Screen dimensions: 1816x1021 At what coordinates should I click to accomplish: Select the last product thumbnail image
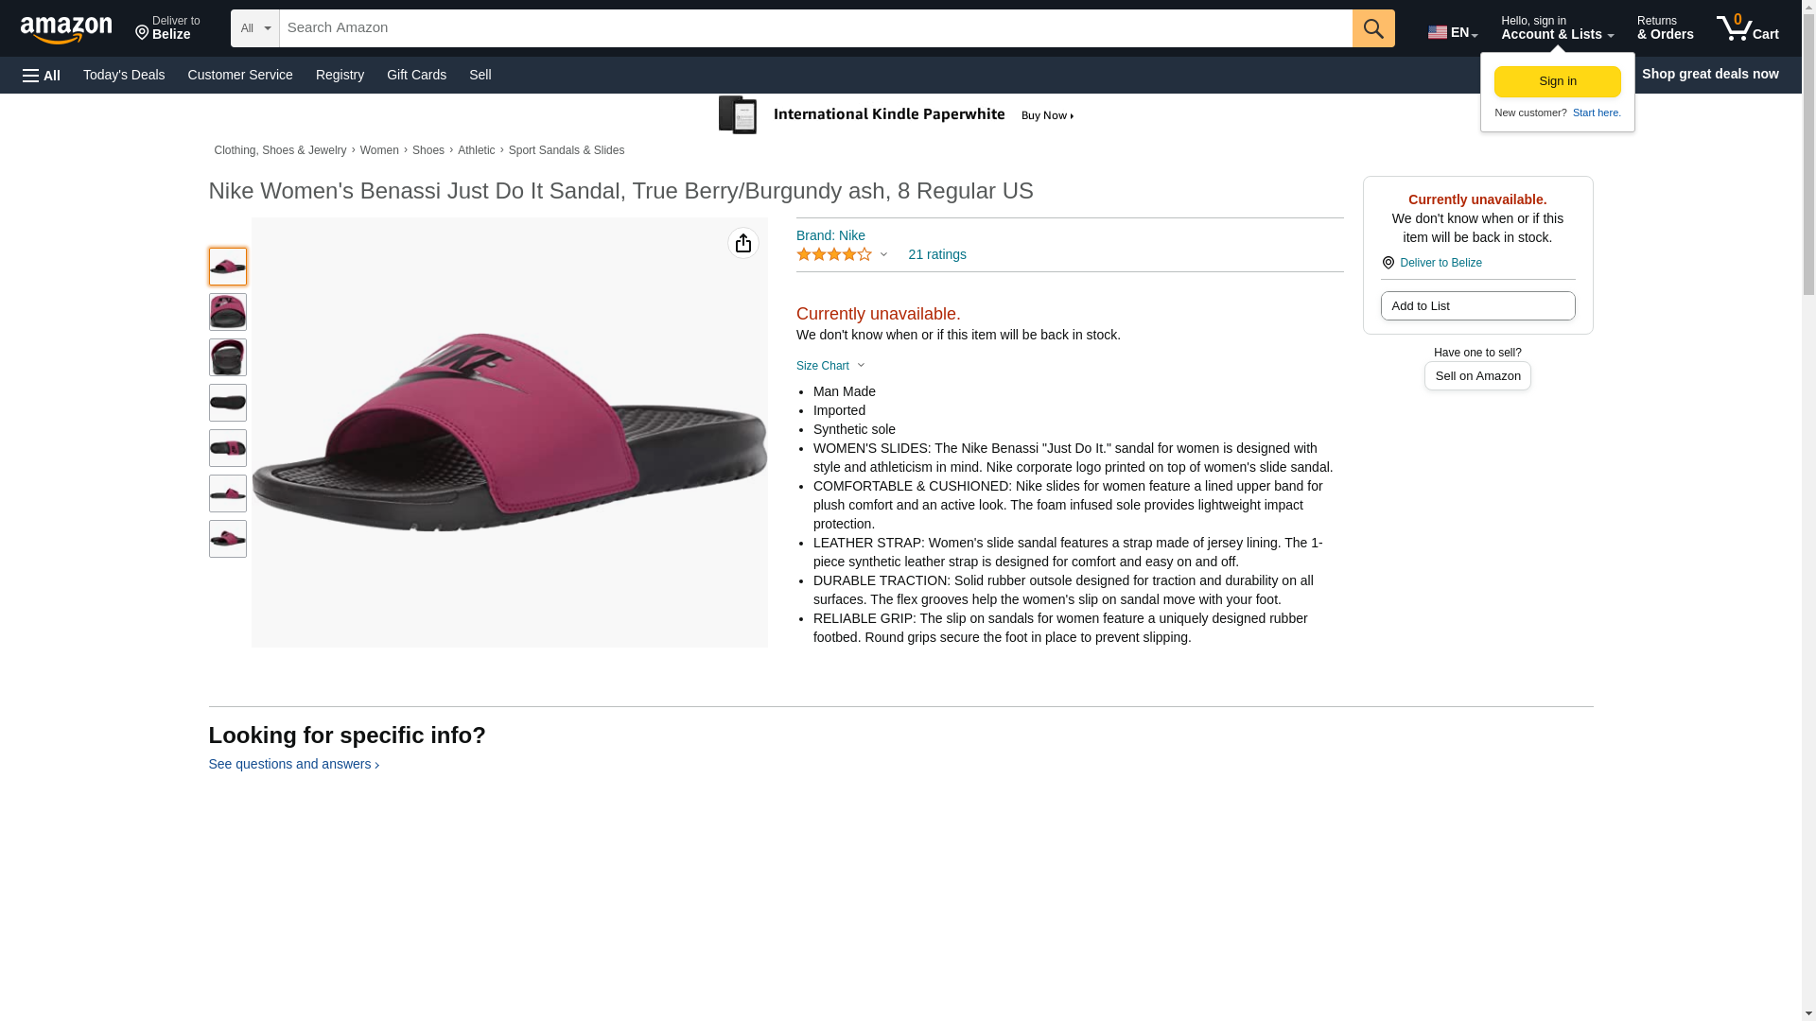tap(227, 539)
